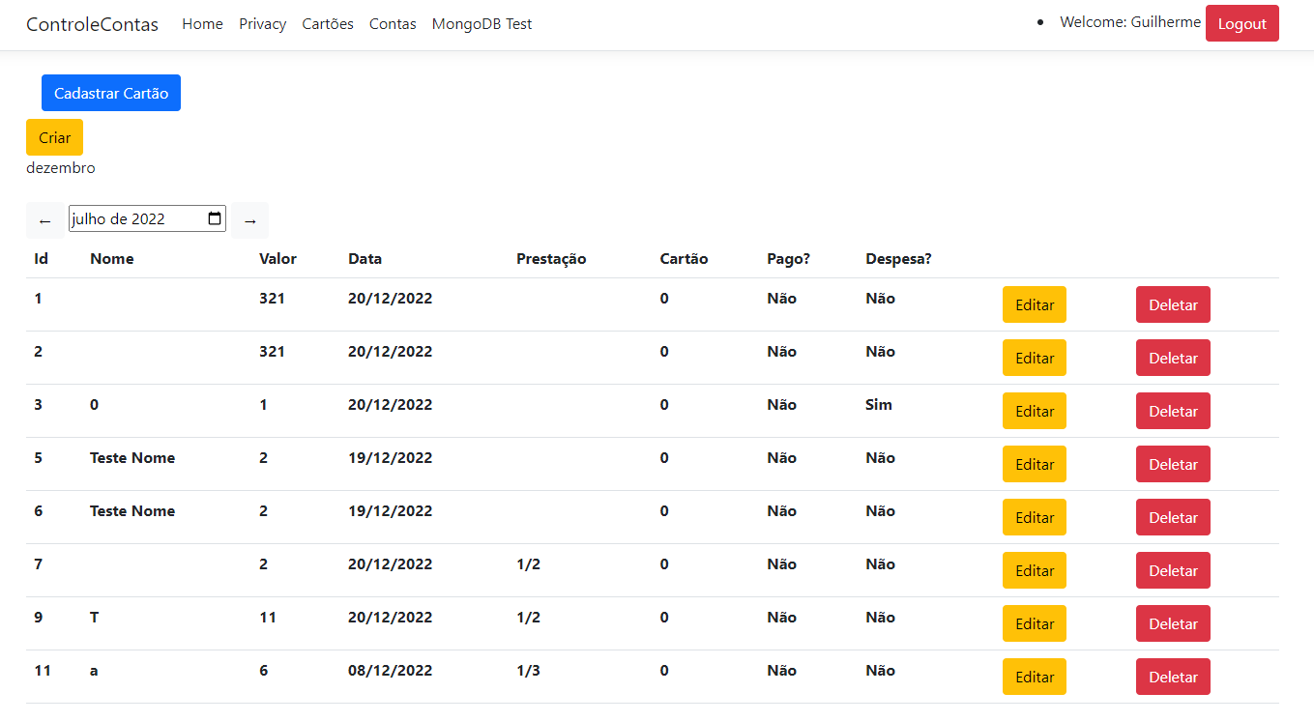Click Cadastrar Cartão button

[111, 93]
